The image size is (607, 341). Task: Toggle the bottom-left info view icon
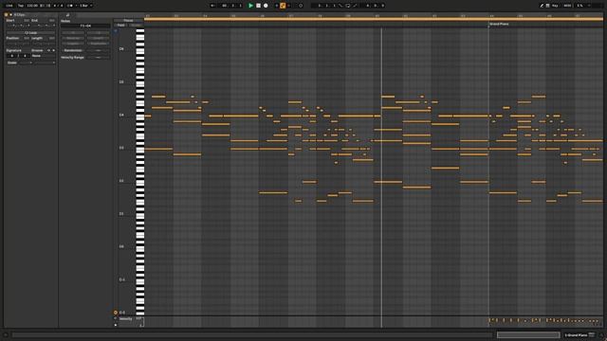pos(6,335)
